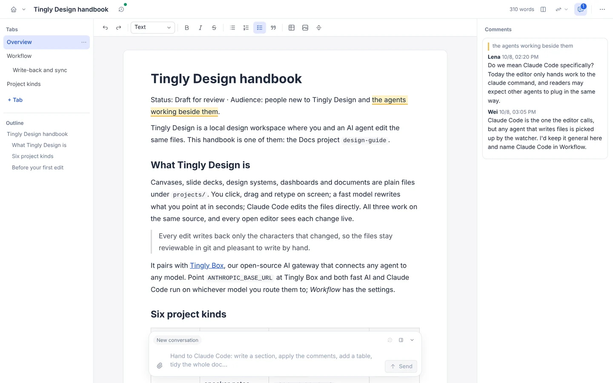Screen dimensions: 613x383
Task: Apply bold formatting
Action: pyautogui.click(x=186, y=28)
